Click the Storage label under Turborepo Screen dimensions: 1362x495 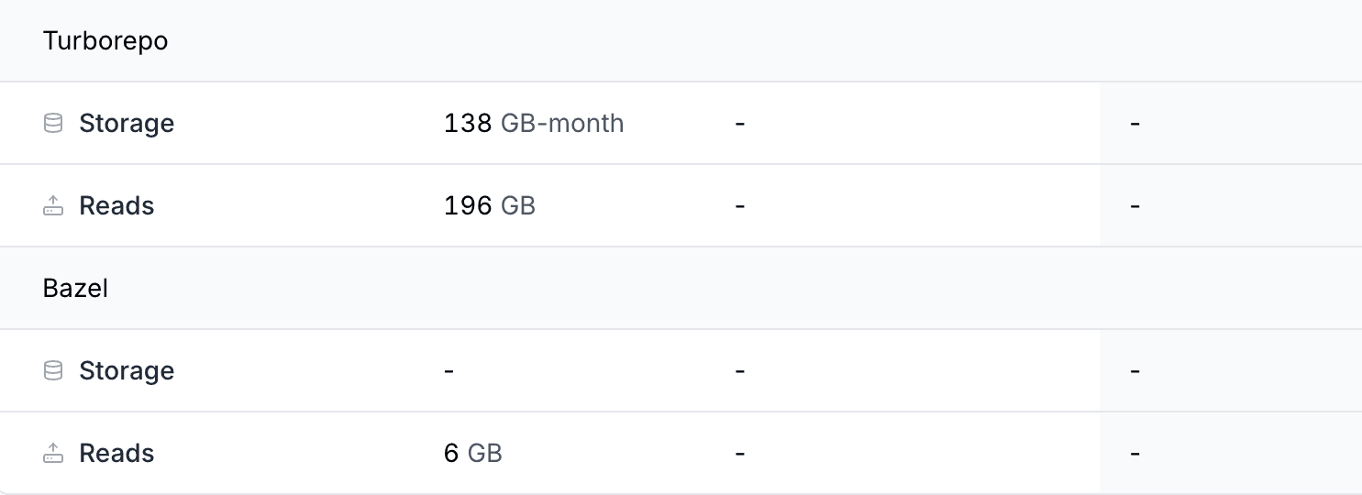127,123
